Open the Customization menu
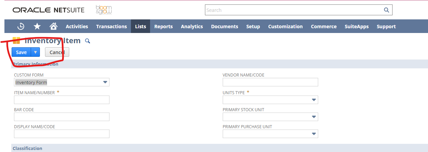This screenshot has height=152, width=428. [285, 27]
